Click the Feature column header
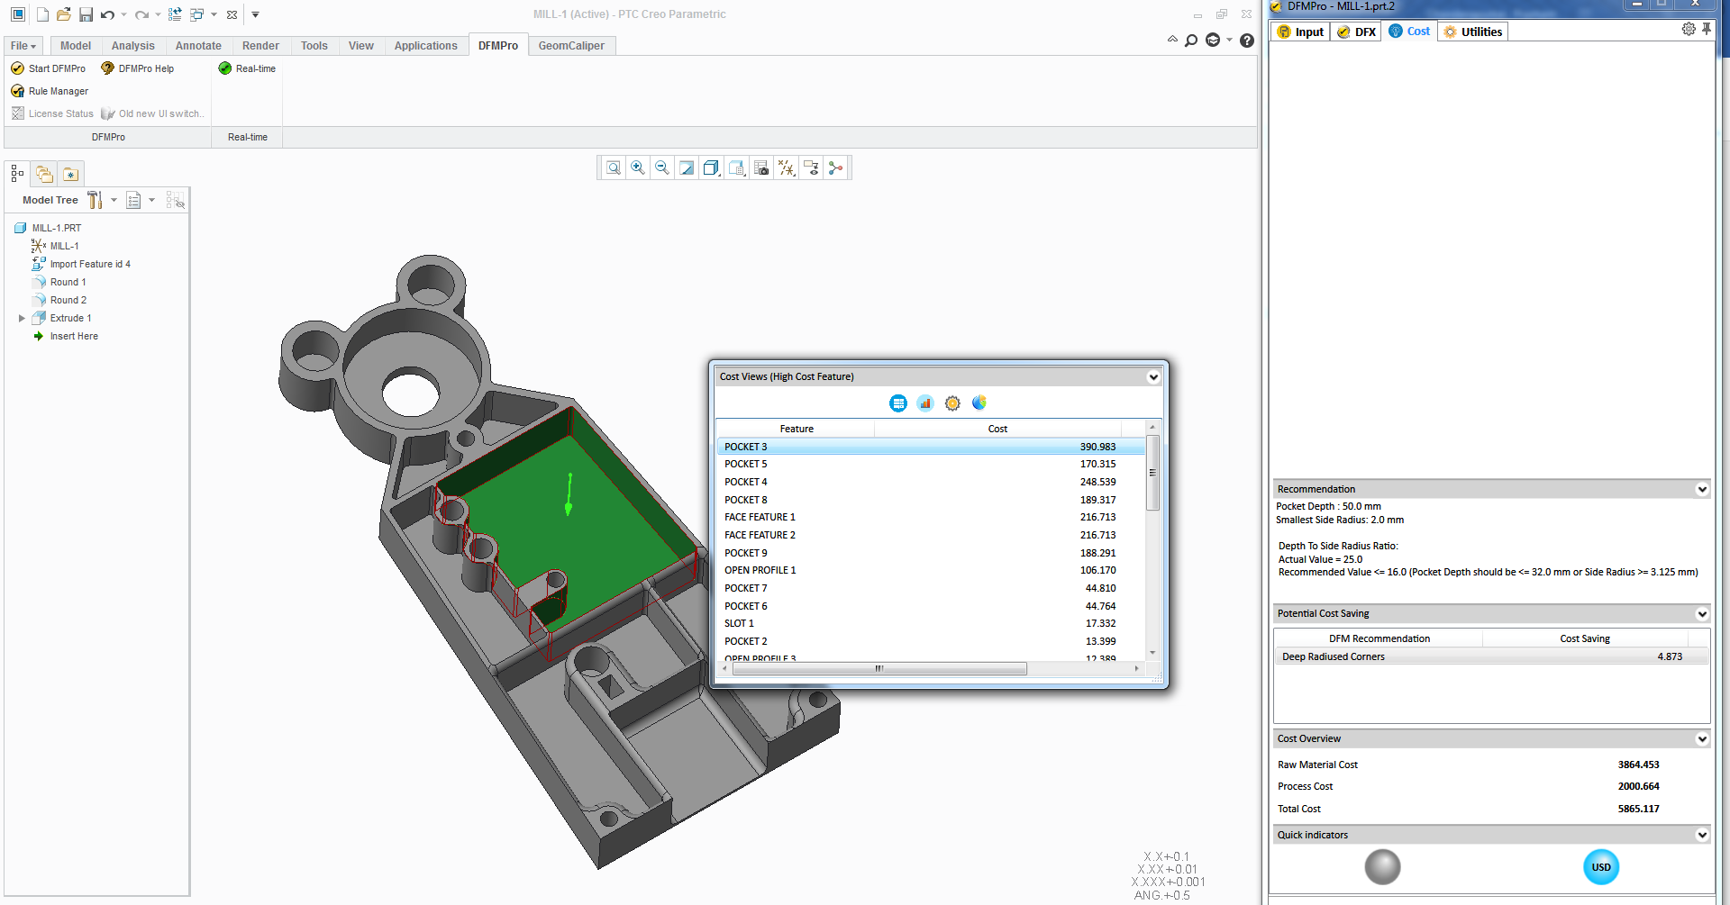The width and height of the screenshot is (1730, 905). click(x=797, y=429)
